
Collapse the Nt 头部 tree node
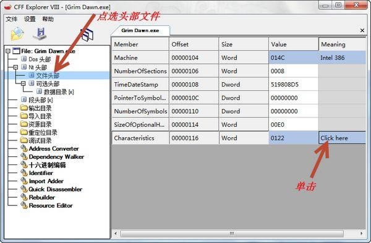coord(15,67)
